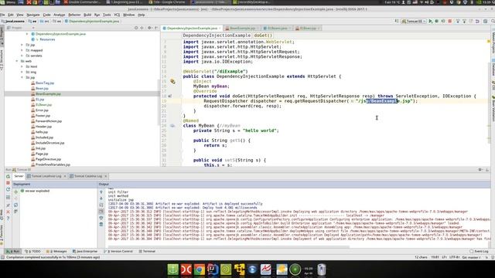Toggle scroll-to-end in Output pane
The height and width of the screenshot is (278, 495).
click(x=101, y=212)
